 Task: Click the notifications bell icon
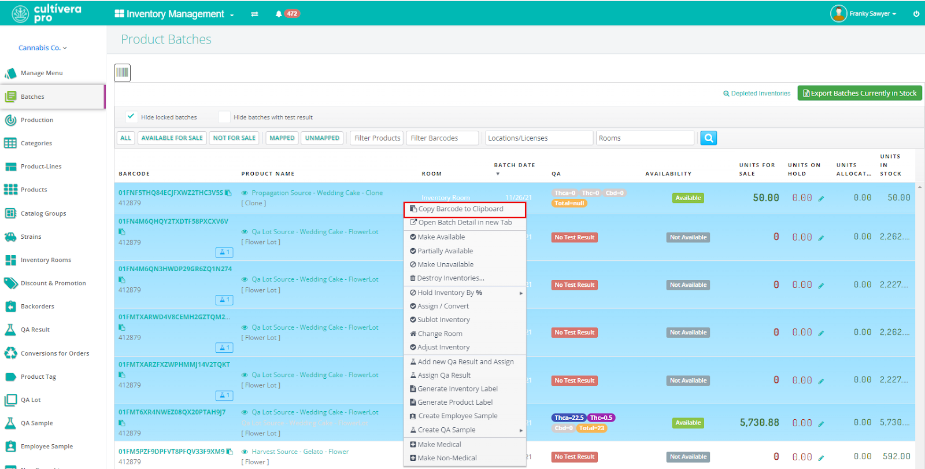pos(279,14)
